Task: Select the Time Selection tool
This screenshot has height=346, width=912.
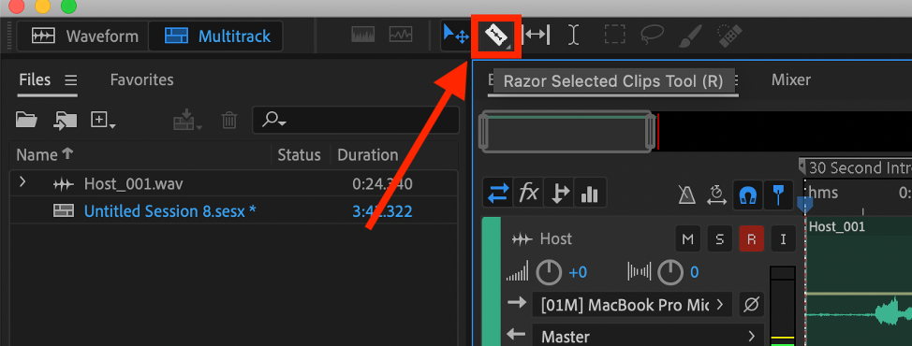Action: (x=573, y=36)
